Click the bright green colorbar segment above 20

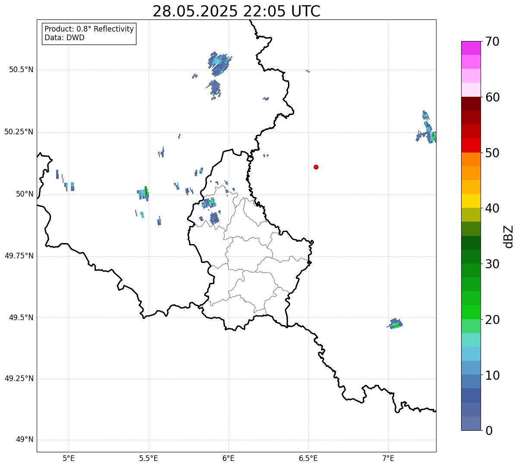[471, 312]
